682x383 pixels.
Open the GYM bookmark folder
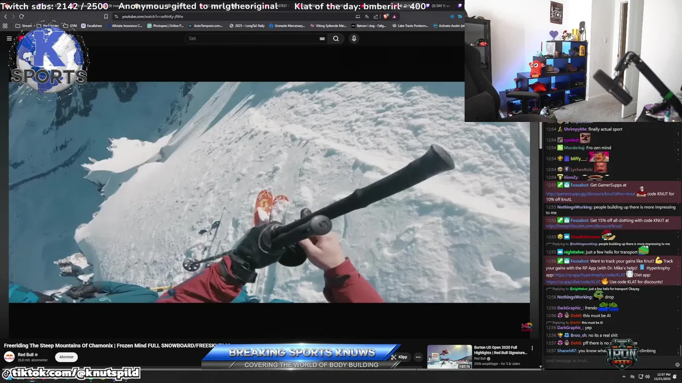tap(70, 26)
